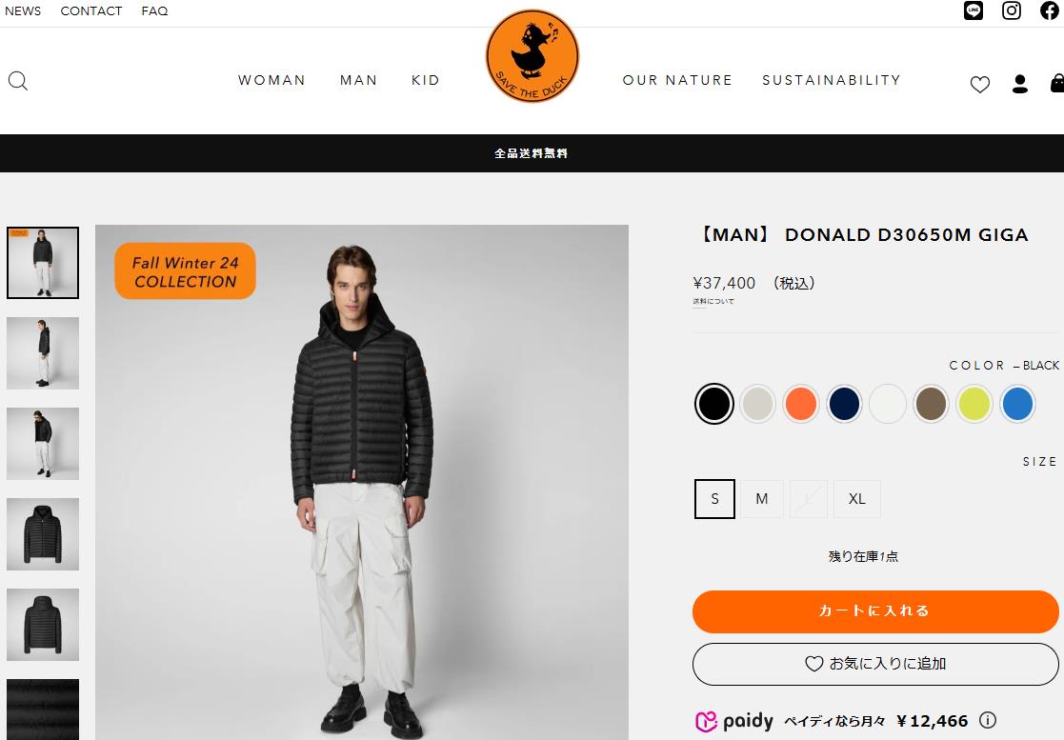Click the Save The Duck logo
1064x740 pixels.
(532, 56)
